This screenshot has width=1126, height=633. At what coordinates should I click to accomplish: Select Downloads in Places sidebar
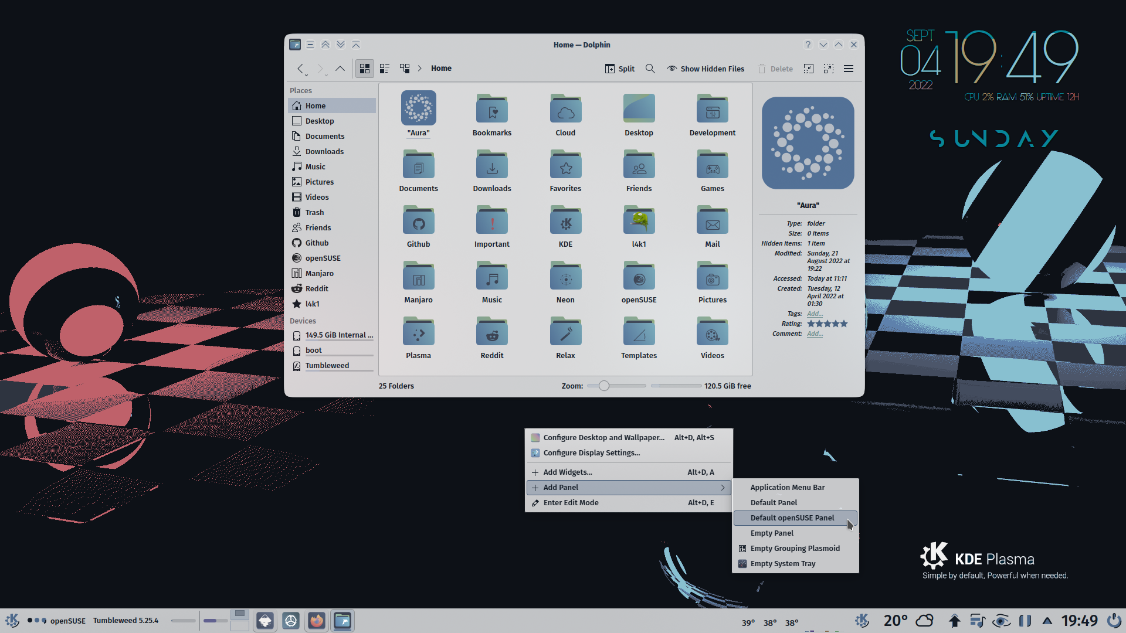(x=332, y=151)
